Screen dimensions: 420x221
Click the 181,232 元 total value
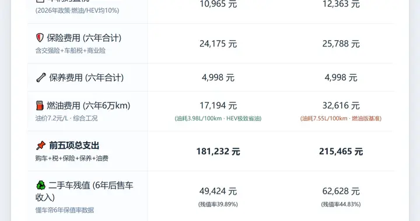tap(218, 151)
